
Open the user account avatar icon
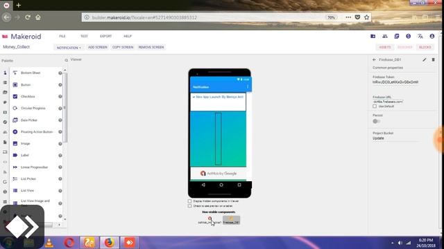pyautogui.click(x=432, y=36)
